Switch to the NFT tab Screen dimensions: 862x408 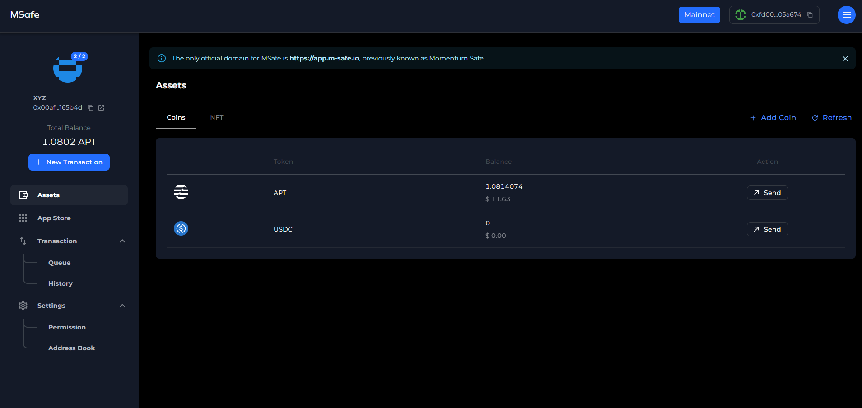pyautogui.click(x=217, y=117)
